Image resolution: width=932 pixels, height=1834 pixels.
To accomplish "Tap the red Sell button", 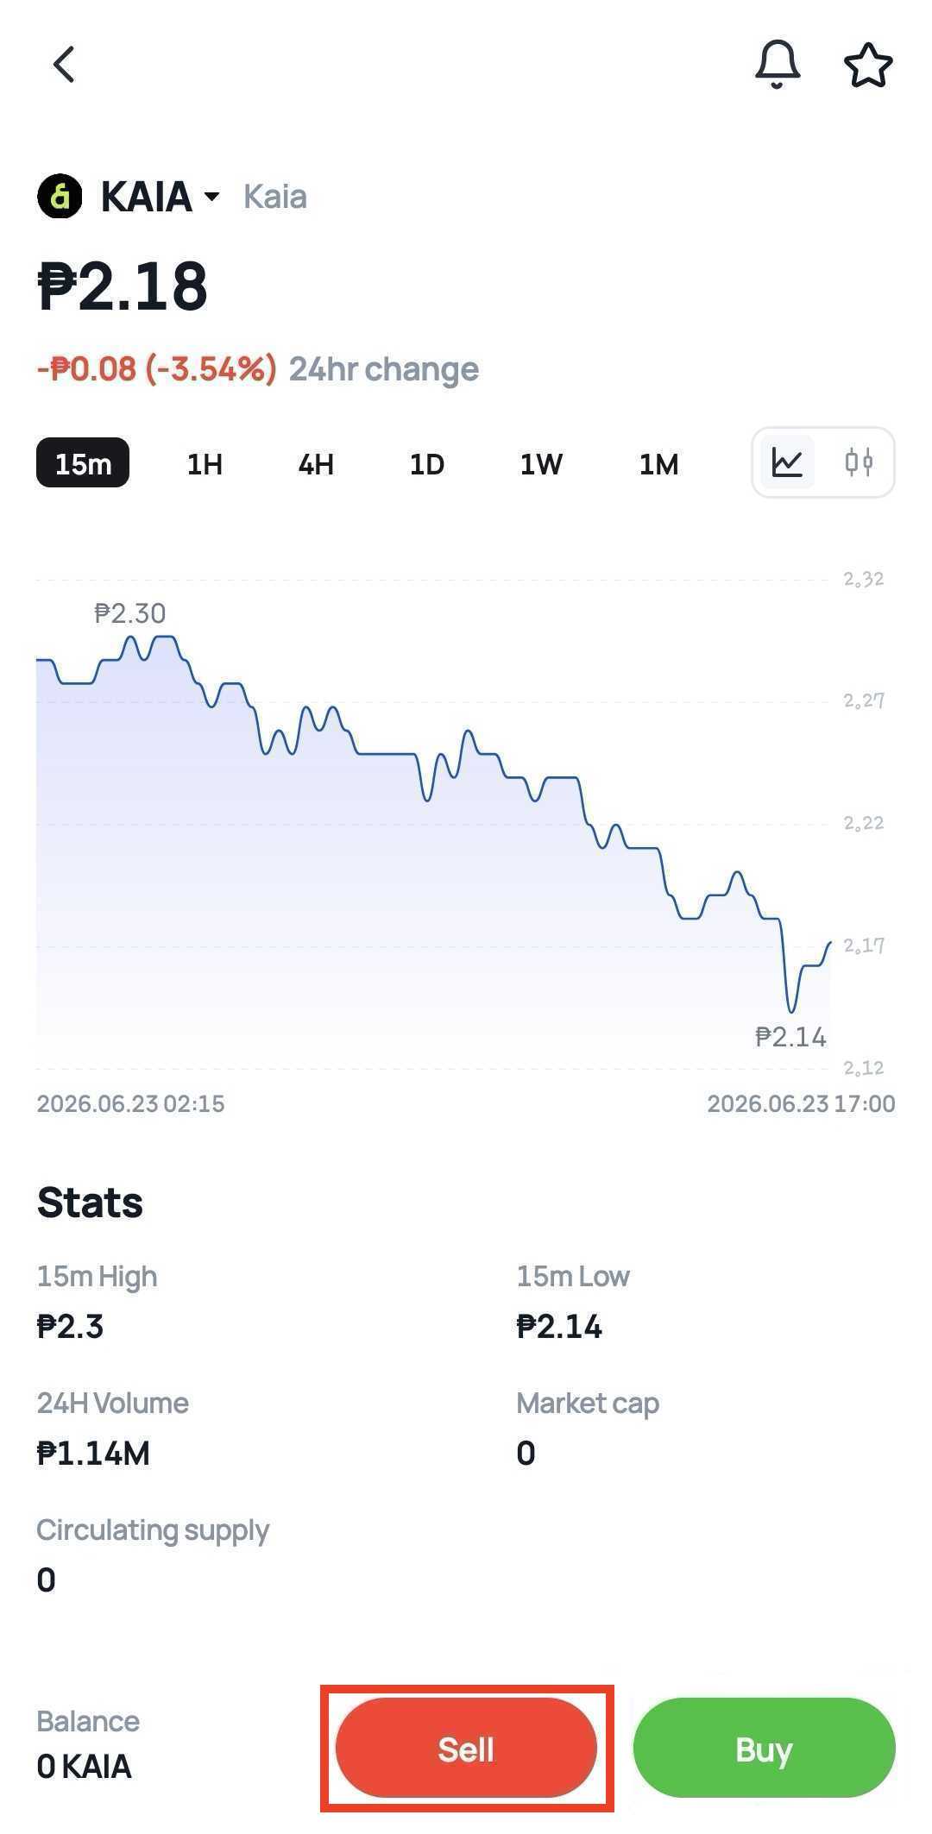I will 466,1748.
